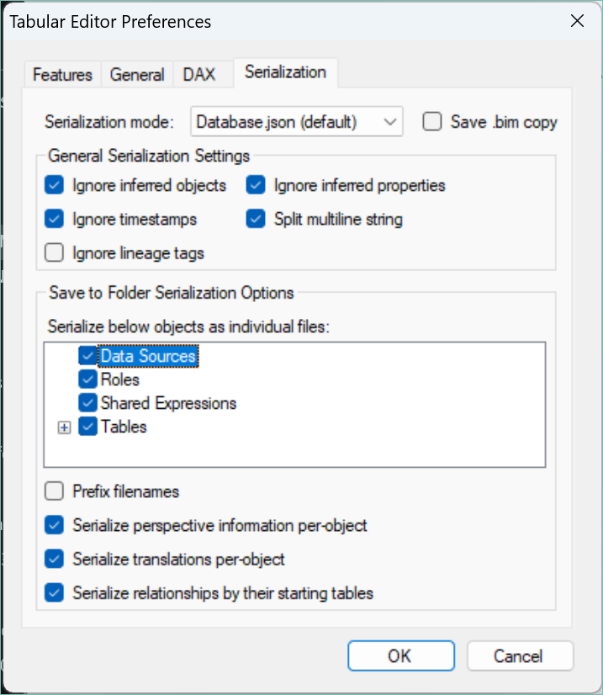Expand the Tables tree node
Screen dimensions: 603x695
click(63, 427)
